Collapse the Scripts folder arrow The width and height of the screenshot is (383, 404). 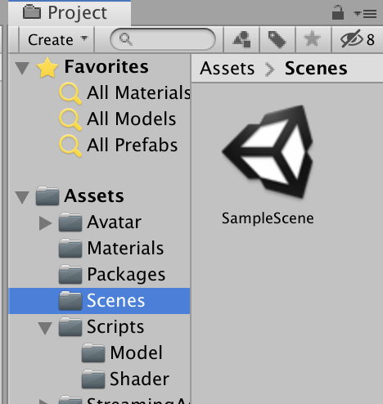[45, 328]
